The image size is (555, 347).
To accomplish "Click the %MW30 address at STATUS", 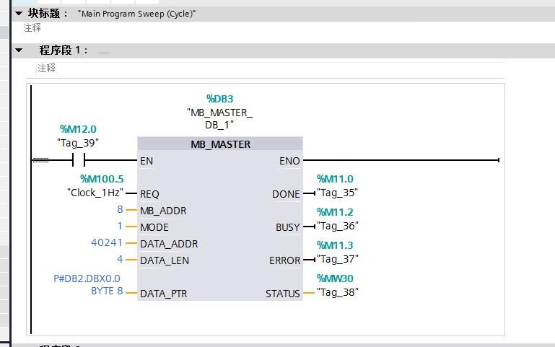I will [x=335, y=278].
